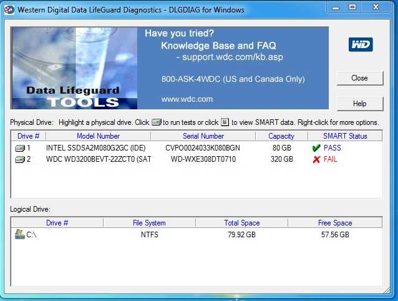398x301 pixels.
Task: Click the run tests icon in instructions
Action: 157,122
